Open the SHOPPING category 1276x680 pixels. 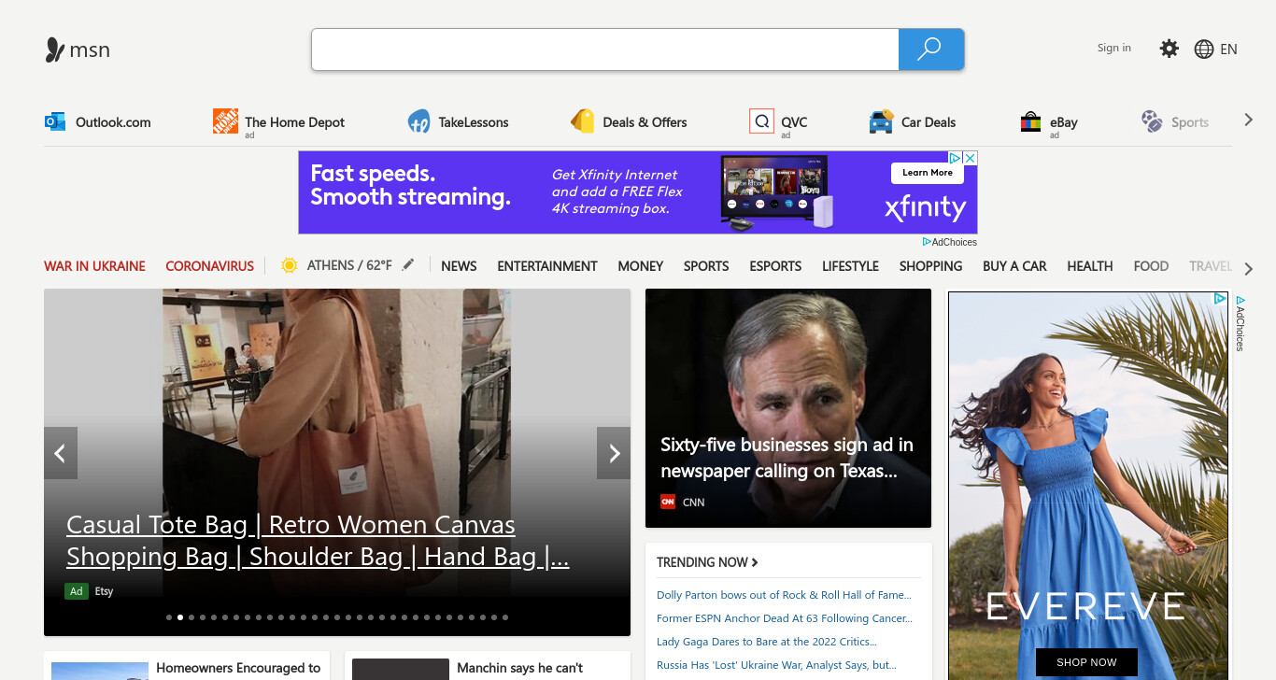[x=930, y=266]
